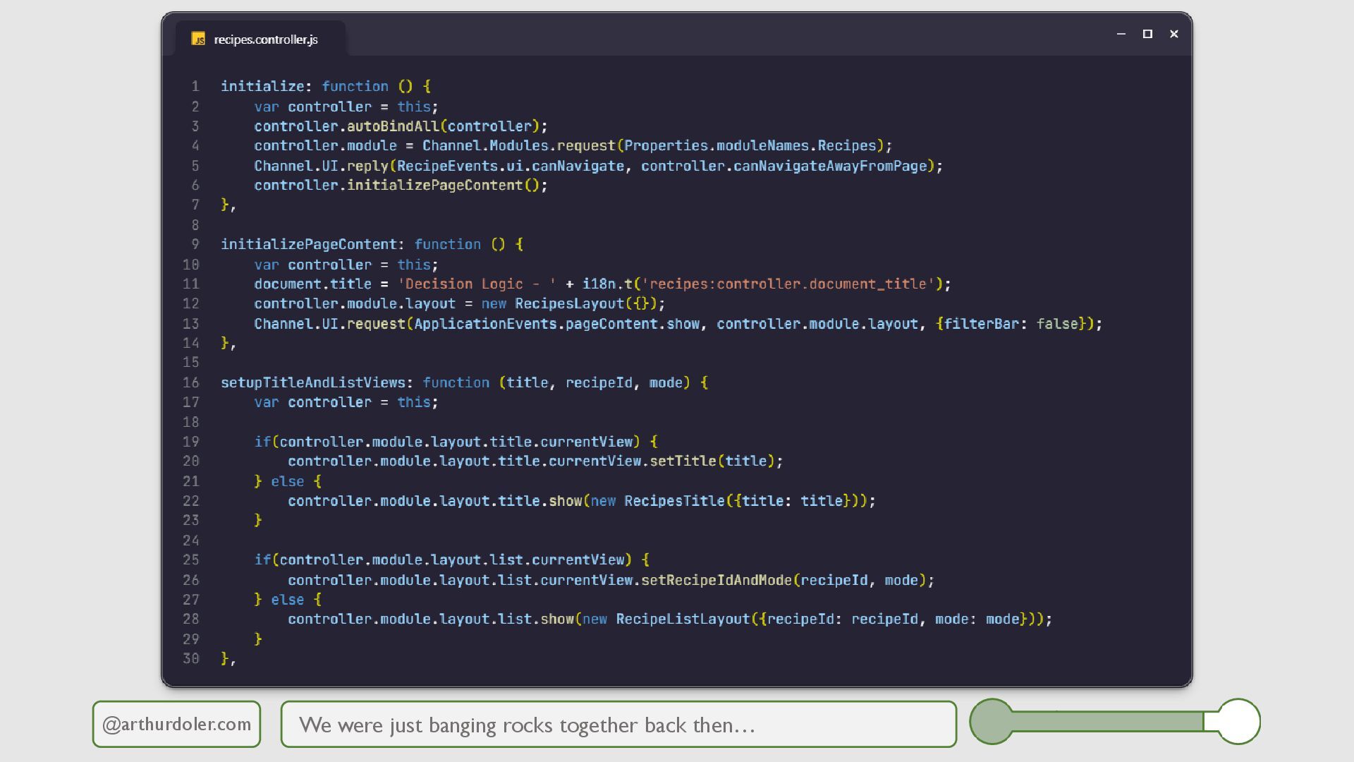Click the JS file icon on the tab

point(198,40)
